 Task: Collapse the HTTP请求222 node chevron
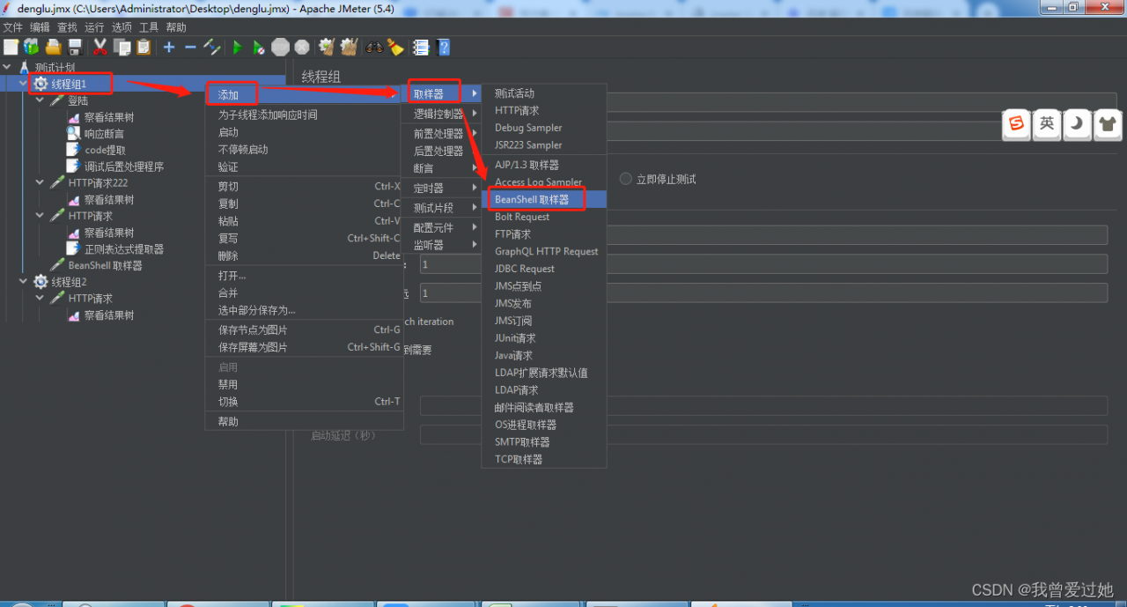click(x=40, y=183)
